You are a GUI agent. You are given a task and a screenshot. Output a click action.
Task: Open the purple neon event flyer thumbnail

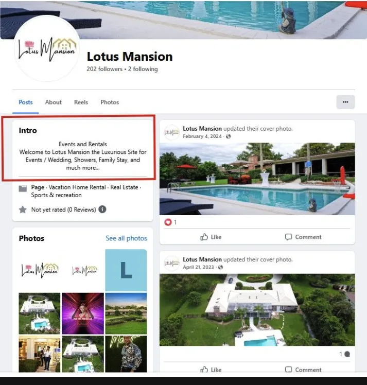tap(83, 313)
